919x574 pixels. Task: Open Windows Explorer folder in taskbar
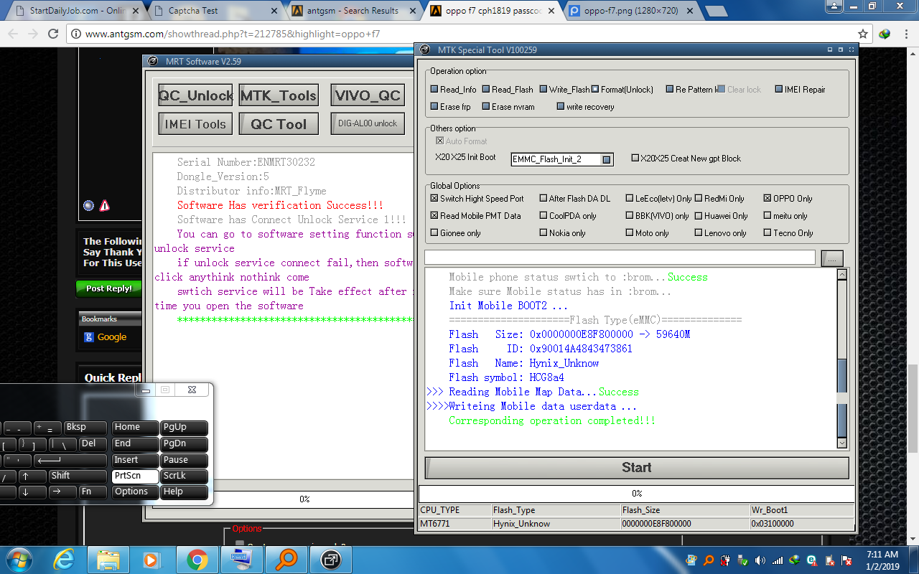[x=109, y=560]
